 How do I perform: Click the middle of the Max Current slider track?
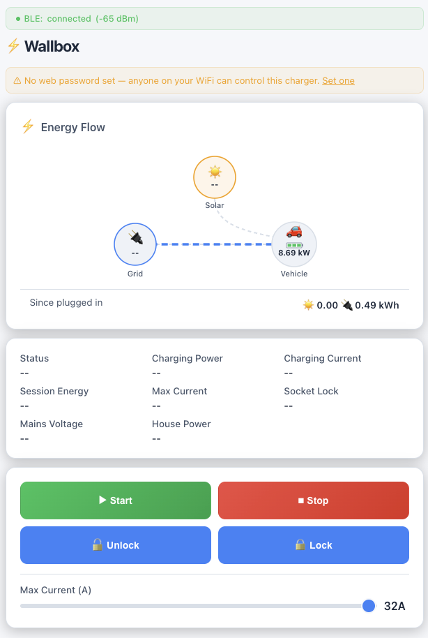199,606
